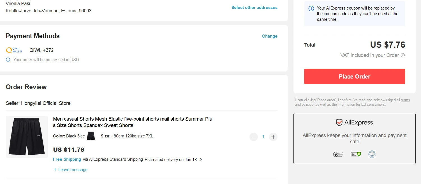Click the green shield security badge
Image resolution: width=421 pixels, height=184 pixels.
pos(356,154)
